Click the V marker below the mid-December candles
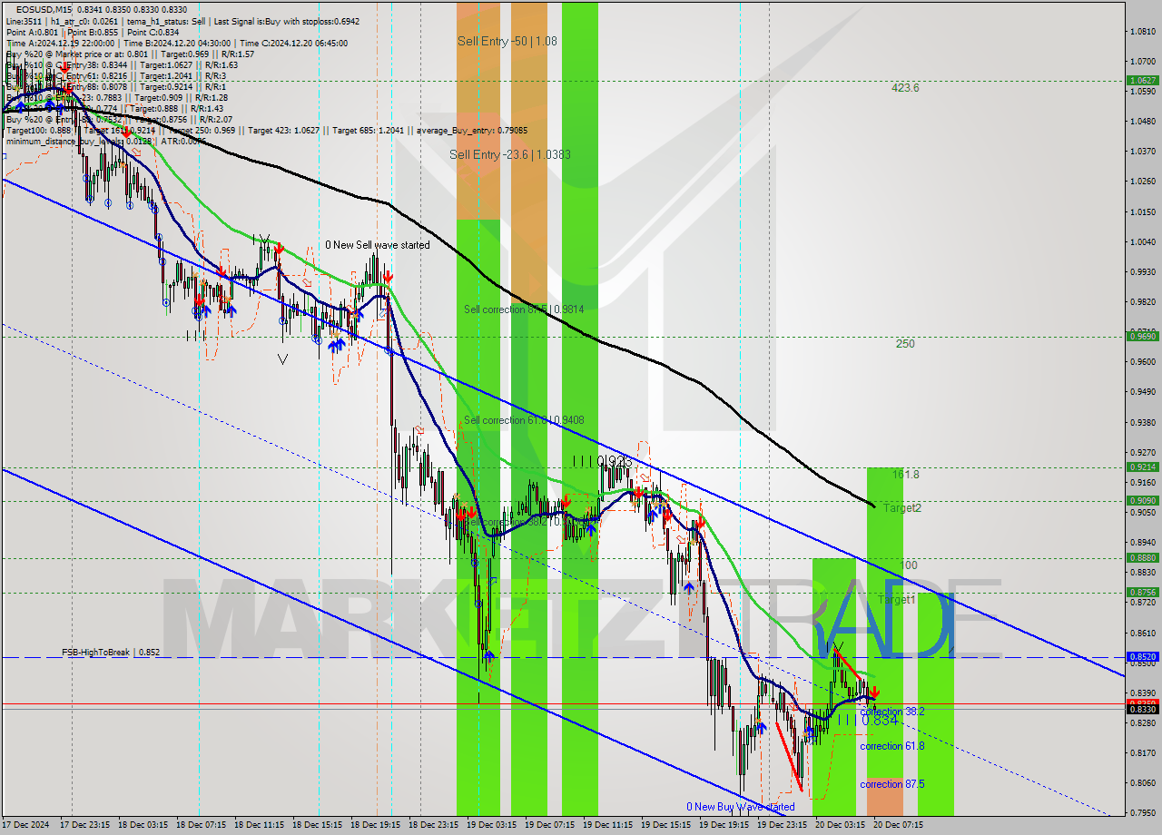 tap(282, 359)
